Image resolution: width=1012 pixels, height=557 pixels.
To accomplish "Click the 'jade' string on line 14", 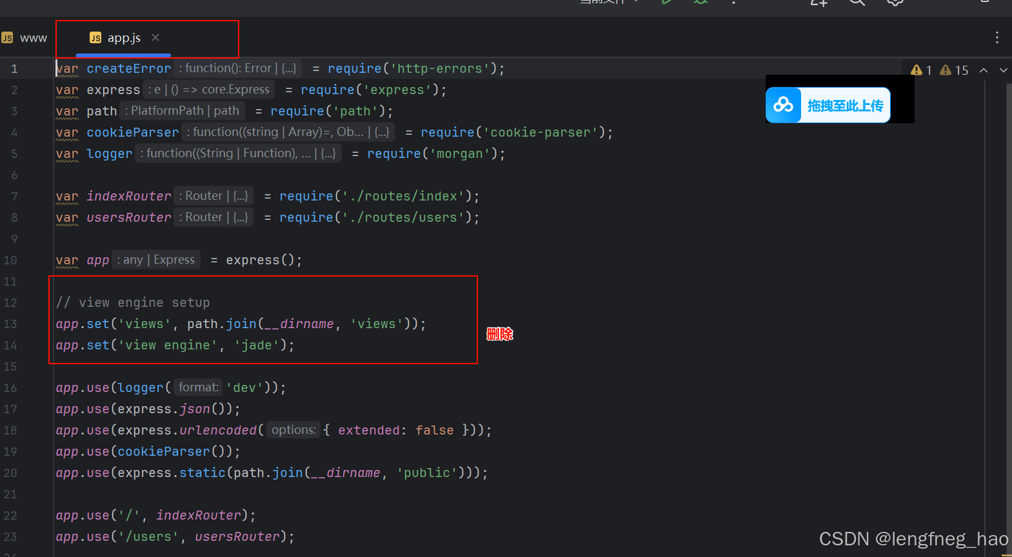I will point(257,345).
